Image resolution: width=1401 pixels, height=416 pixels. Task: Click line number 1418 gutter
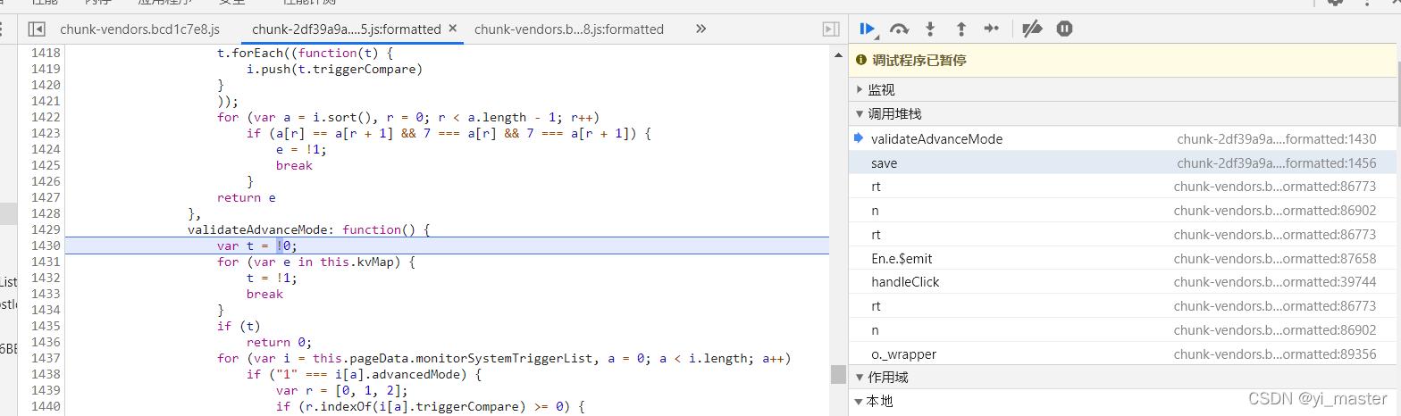click(x=46, y=53)
